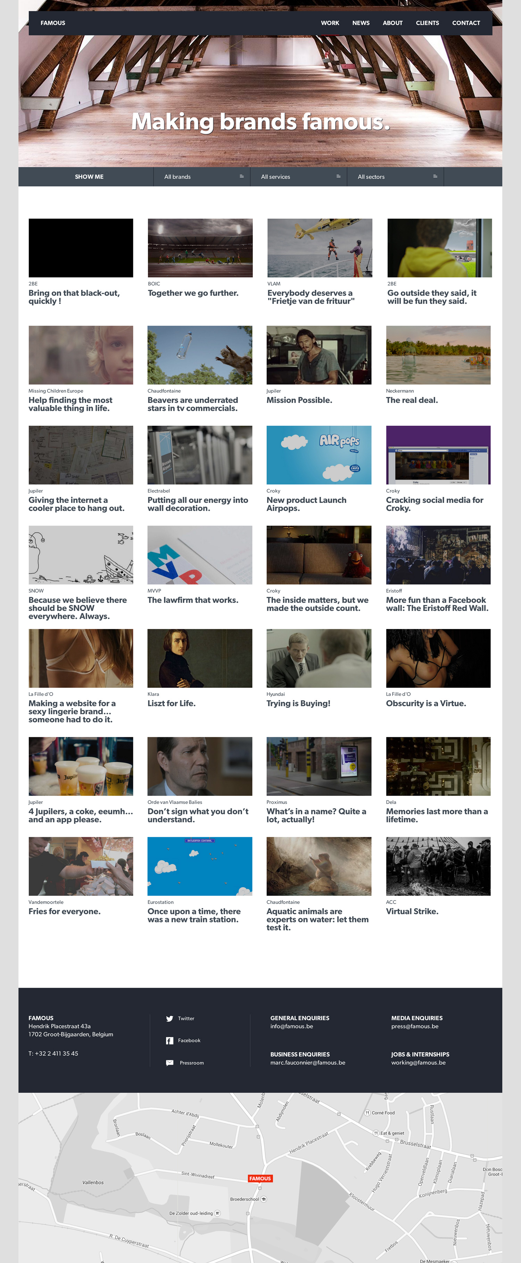Click the press@famous.be email link
521x1263 pixels.
tap(415, 1026)
